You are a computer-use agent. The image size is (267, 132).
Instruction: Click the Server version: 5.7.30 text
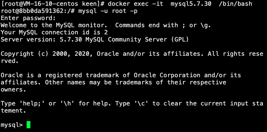41,39
